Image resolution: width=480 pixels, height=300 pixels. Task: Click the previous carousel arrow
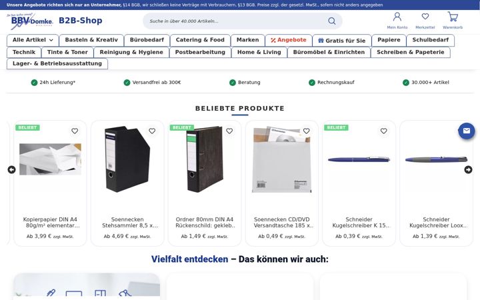coord(11,169)
